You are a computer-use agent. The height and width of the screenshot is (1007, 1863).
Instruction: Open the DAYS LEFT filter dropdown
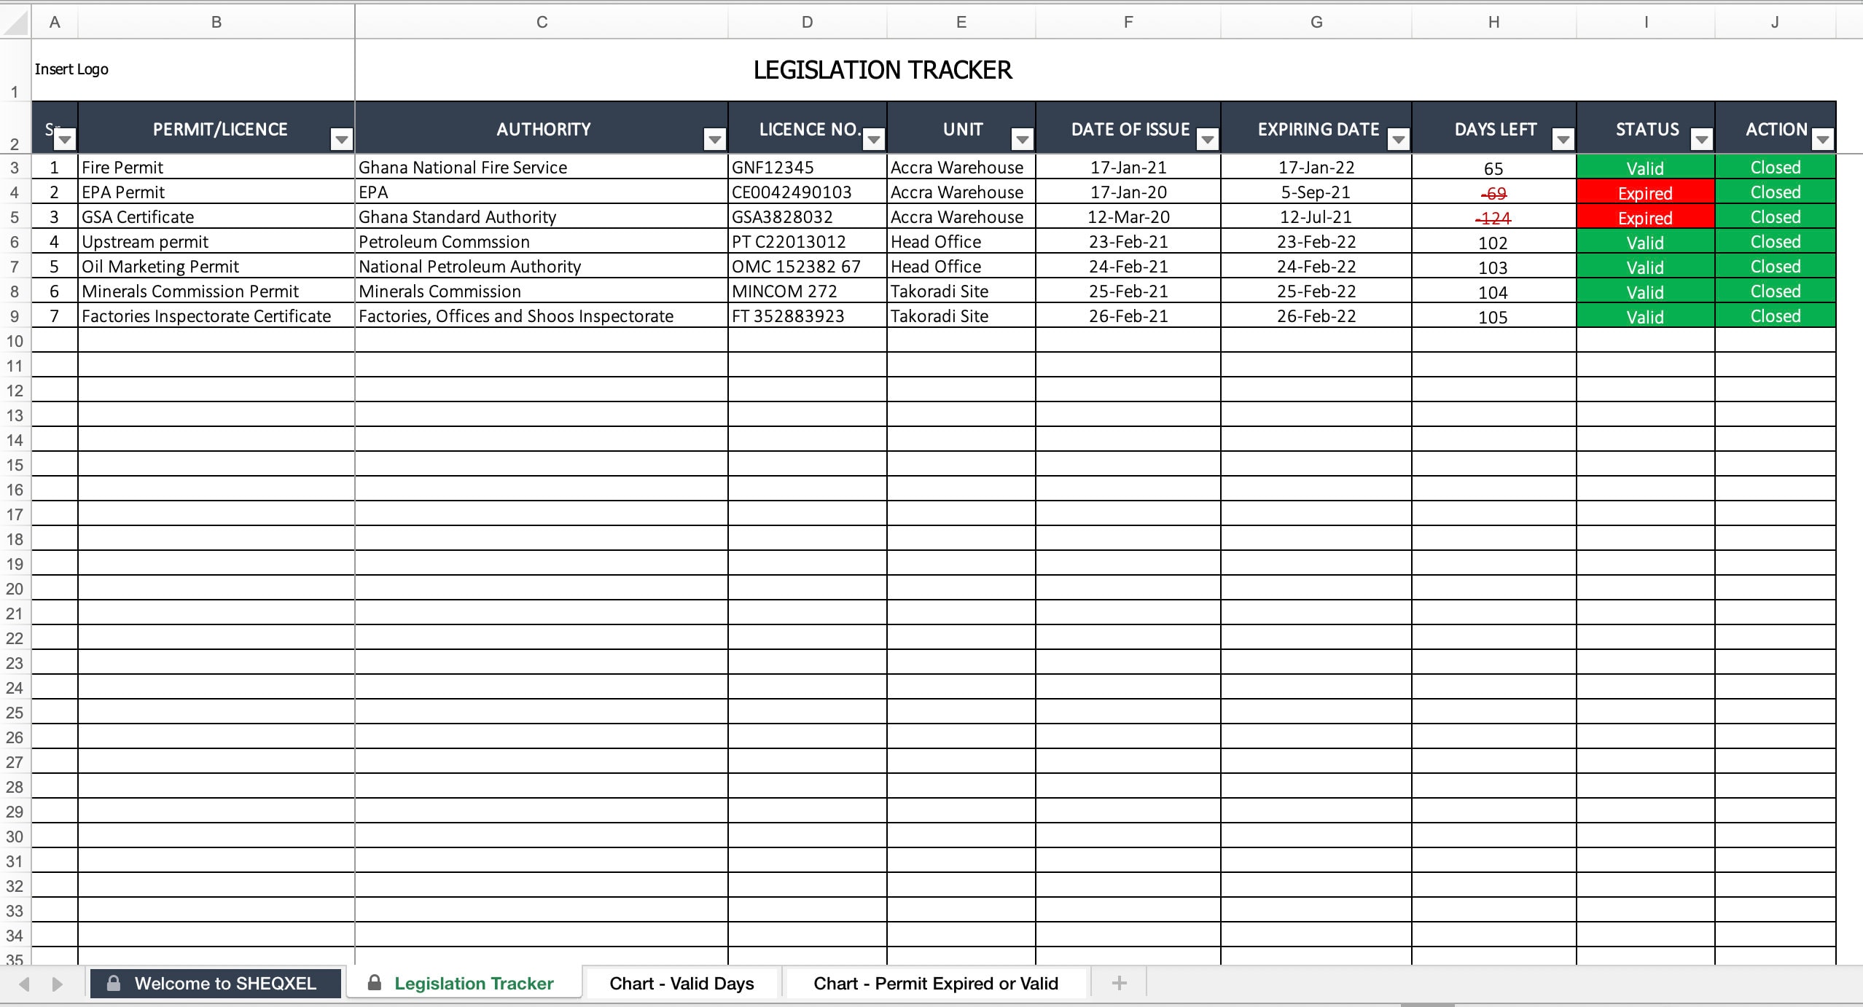click(1562, 138)
